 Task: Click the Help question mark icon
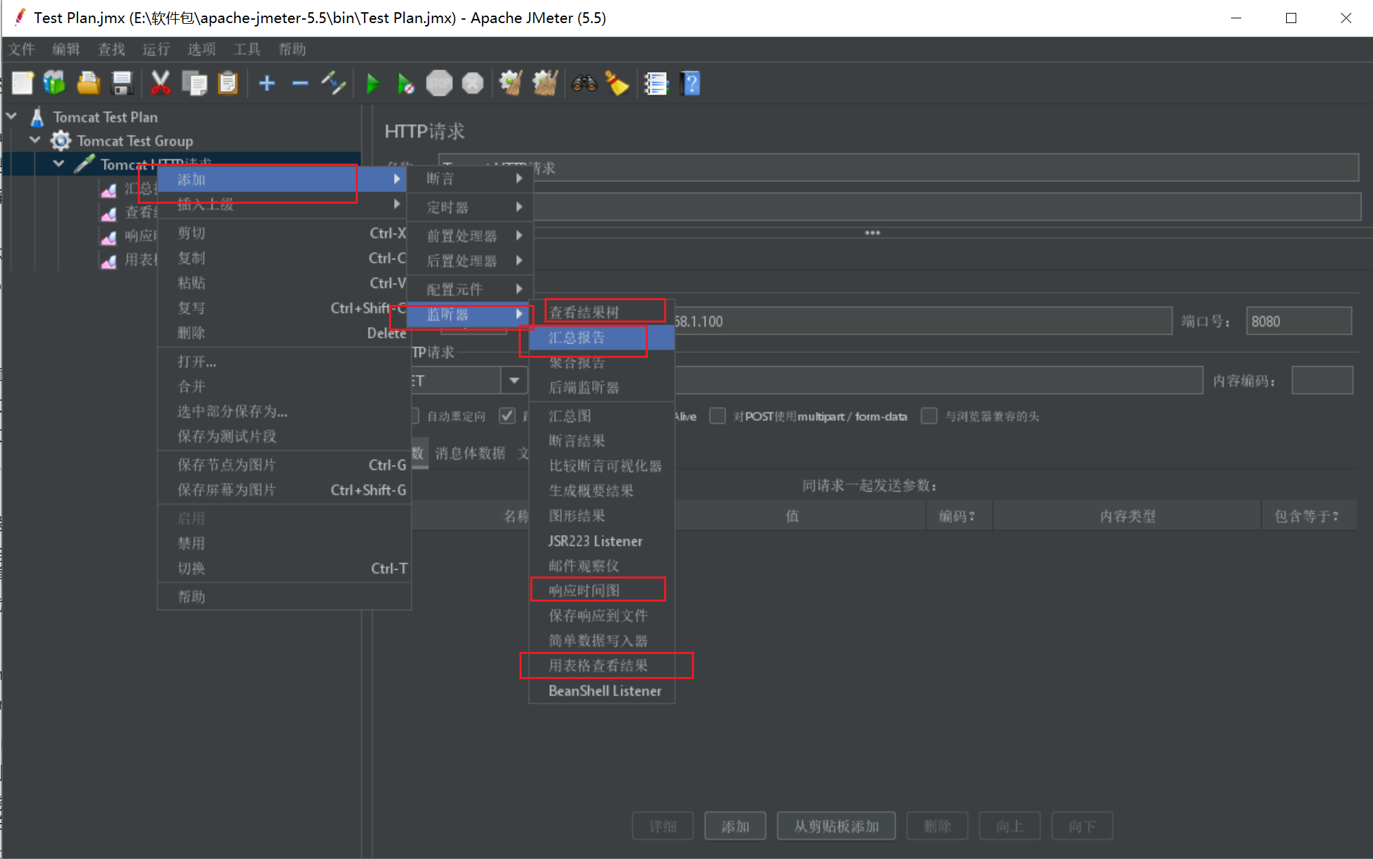690,84
